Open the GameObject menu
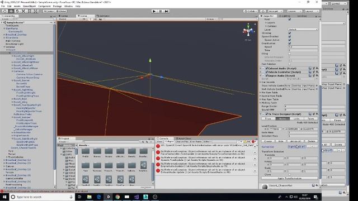Screen dimensions: 358x201 click(x=29, y=6)
